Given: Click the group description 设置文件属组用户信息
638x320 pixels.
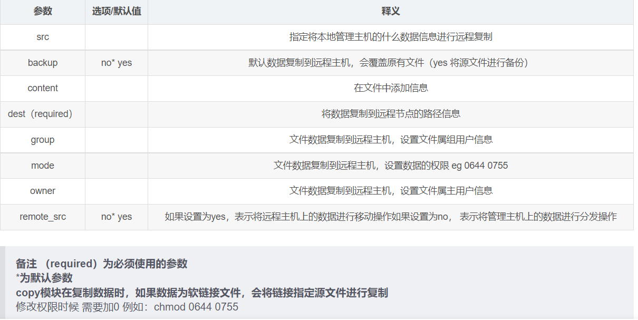Looking at the screenshot, I should click(x=391, y=140).
